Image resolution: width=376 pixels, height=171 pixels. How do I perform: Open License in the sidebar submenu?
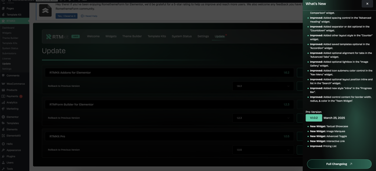tap(7, 59)
